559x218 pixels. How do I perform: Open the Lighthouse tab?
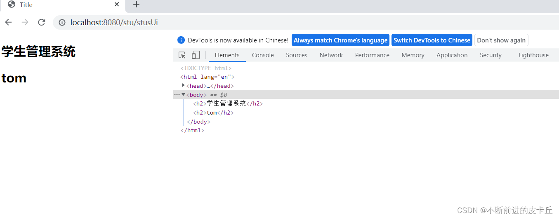533,55
